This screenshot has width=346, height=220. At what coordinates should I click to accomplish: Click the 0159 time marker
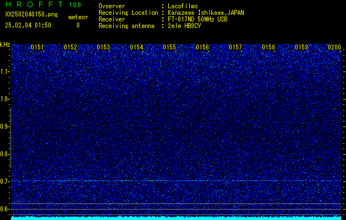pos(301,47)
